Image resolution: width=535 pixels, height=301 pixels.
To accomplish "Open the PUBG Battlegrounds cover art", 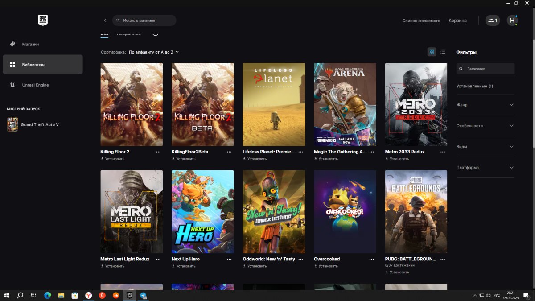I will [x=416, y=212].
